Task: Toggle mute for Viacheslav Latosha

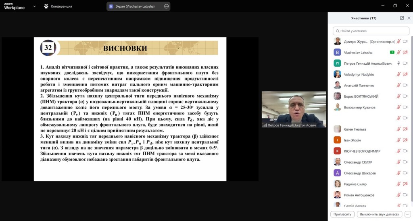Action: 398,52
